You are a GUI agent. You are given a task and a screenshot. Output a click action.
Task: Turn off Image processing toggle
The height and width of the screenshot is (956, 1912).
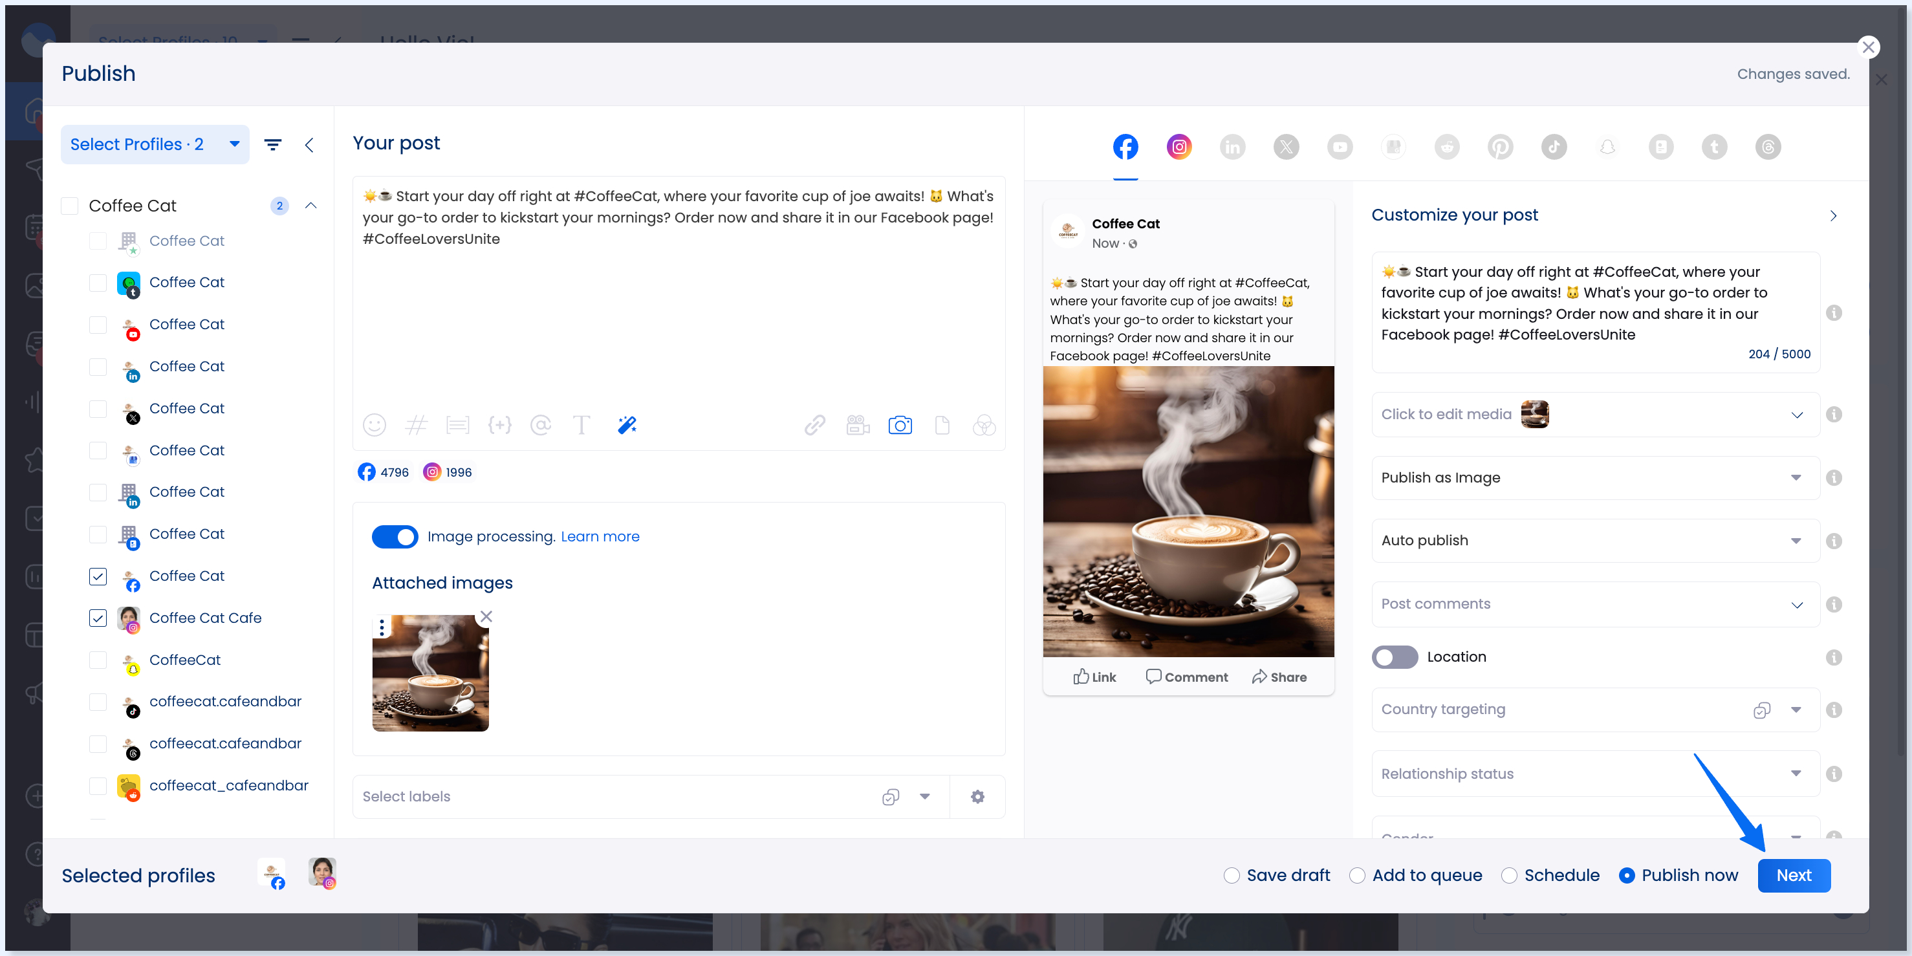pyautogui.click(x=395, y=537)
